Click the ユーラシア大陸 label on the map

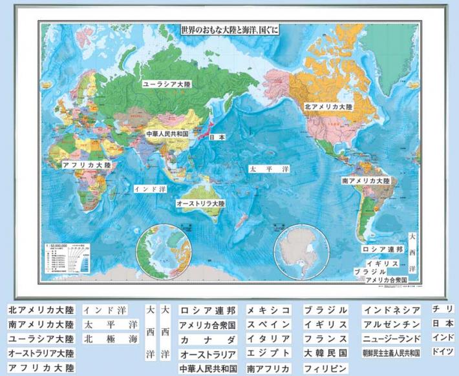[166, 83]
